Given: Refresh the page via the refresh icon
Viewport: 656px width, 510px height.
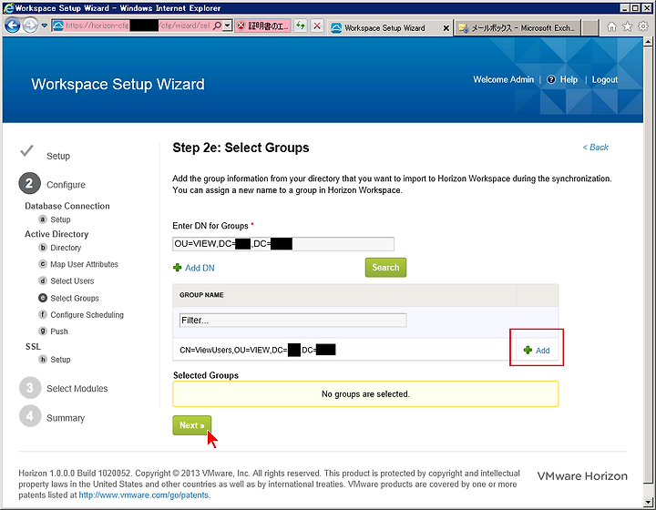Looking at the screenshot, I should coord(300,25).
